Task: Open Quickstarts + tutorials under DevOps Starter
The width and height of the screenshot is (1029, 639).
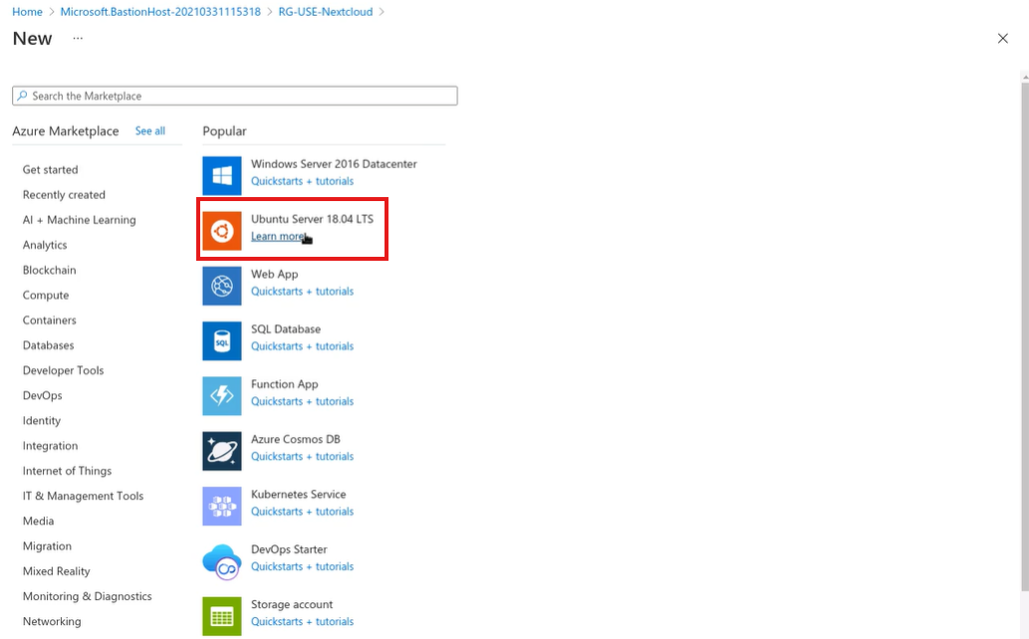Action: point(302,566)
